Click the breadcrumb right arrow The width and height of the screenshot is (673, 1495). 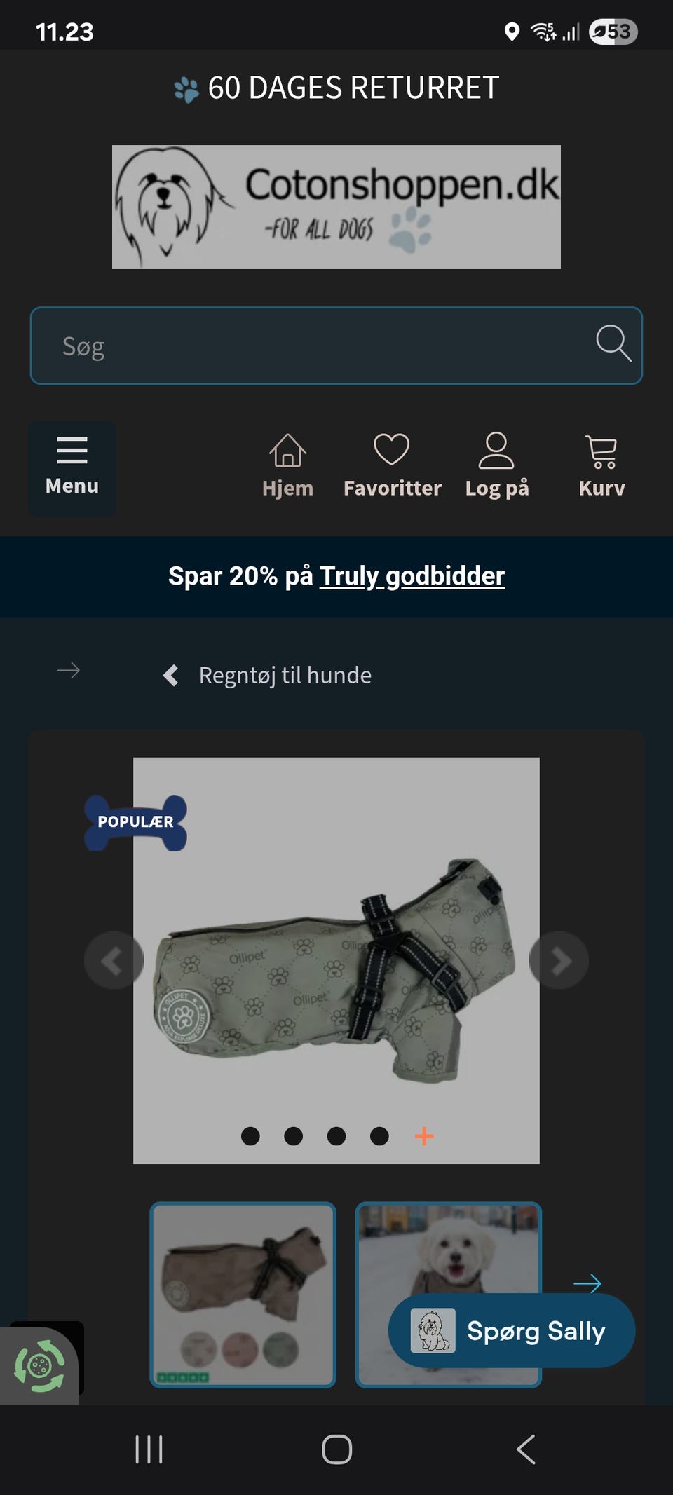point(68,671)
